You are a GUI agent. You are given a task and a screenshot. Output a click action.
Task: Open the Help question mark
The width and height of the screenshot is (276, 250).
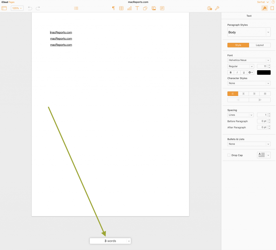pos(273,2)
